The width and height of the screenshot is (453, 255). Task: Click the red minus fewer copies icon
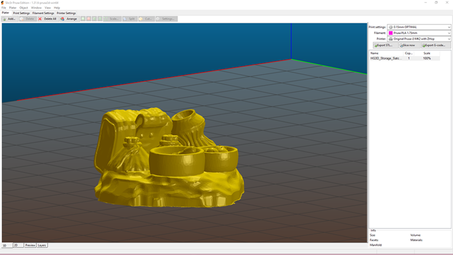click(89, 19)
